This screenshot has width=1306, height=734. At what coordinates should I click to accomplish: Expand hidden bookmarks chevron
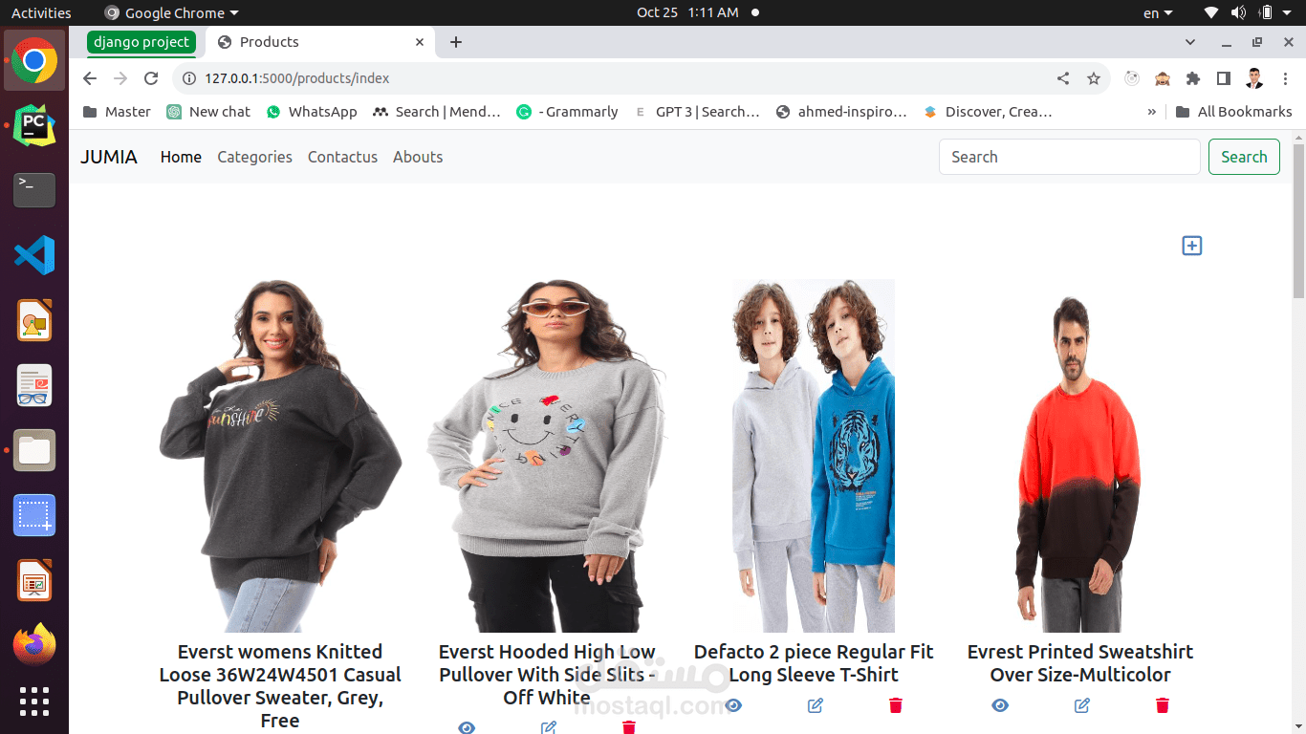(1152, 112)
